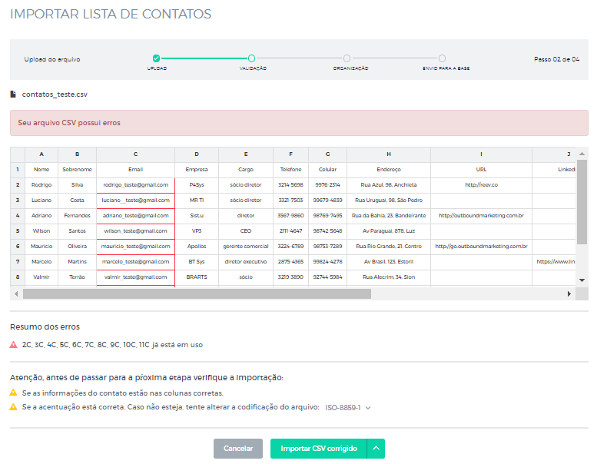This screenshot has height=464, width=597.
Task: Select the Validação step circle
Action: point(252,58)
